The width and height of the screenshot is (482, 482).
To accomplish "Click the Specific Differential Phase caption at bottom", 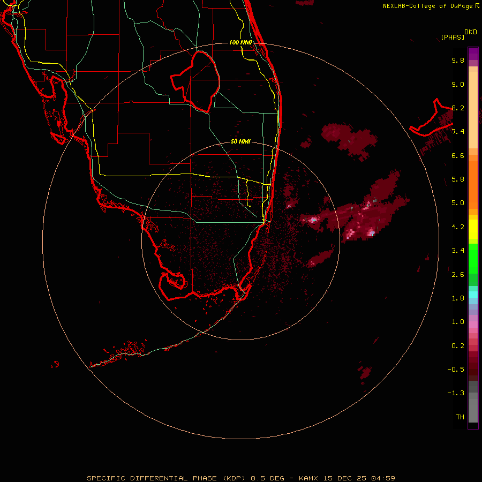I will point(241,478).
